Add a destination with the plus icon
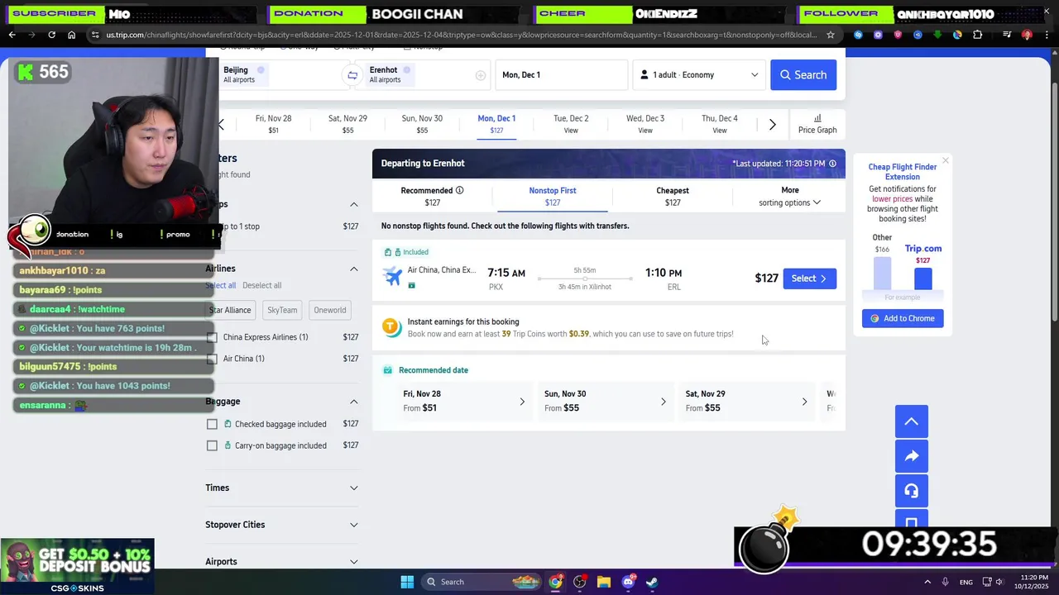This screenshot has height=595, width=1059. [x=480, y=75]
